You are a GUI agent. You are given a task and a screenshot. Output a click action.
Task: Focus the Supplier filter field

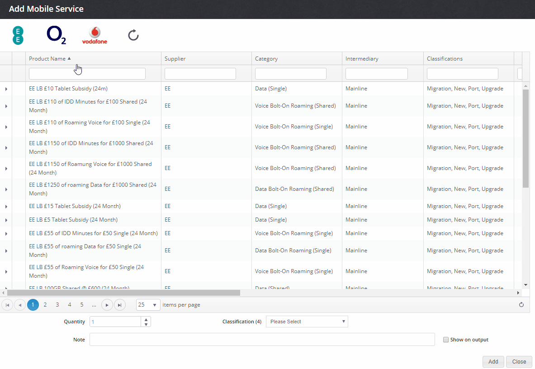tap(200, 74)
